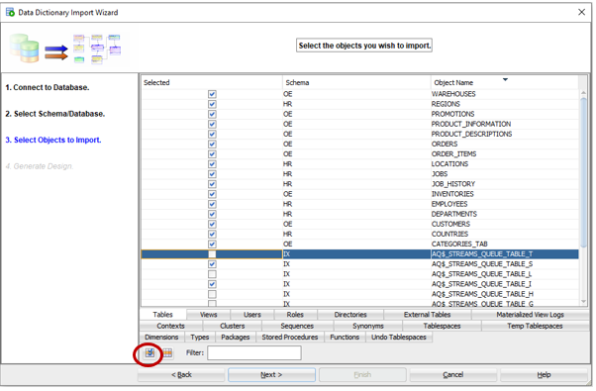Close the Data Dictionary Import Wizard
596x391 pixels.
click(581, 12)
